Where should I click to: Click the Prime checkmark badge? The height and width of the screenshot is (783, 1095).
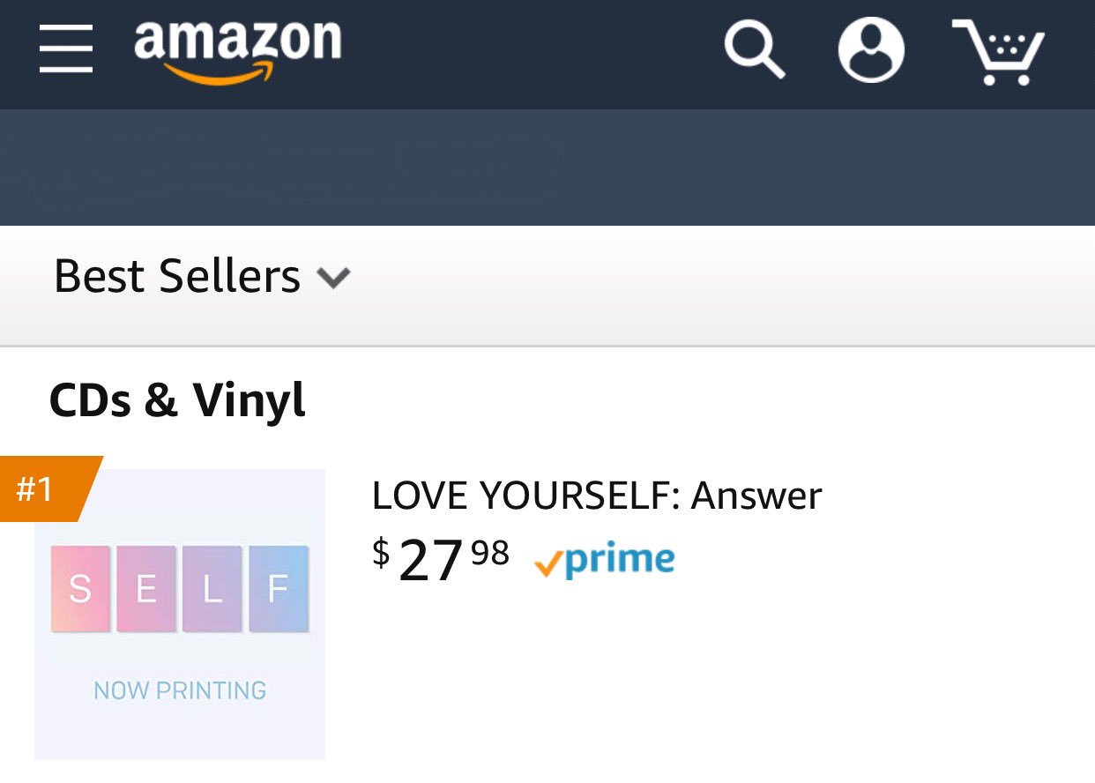pyautogui.click(x=605, y=561)
